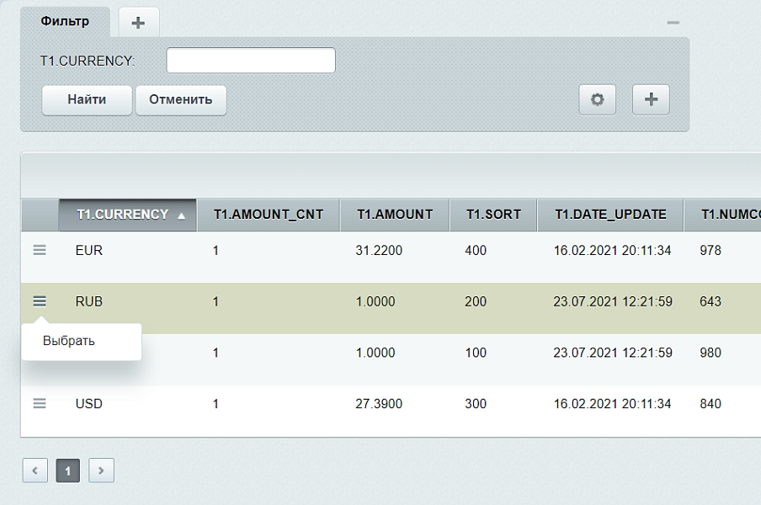Screen dimensions: 761x505
Task: Go to previous page arrow
Action: [x=35, y=470]
